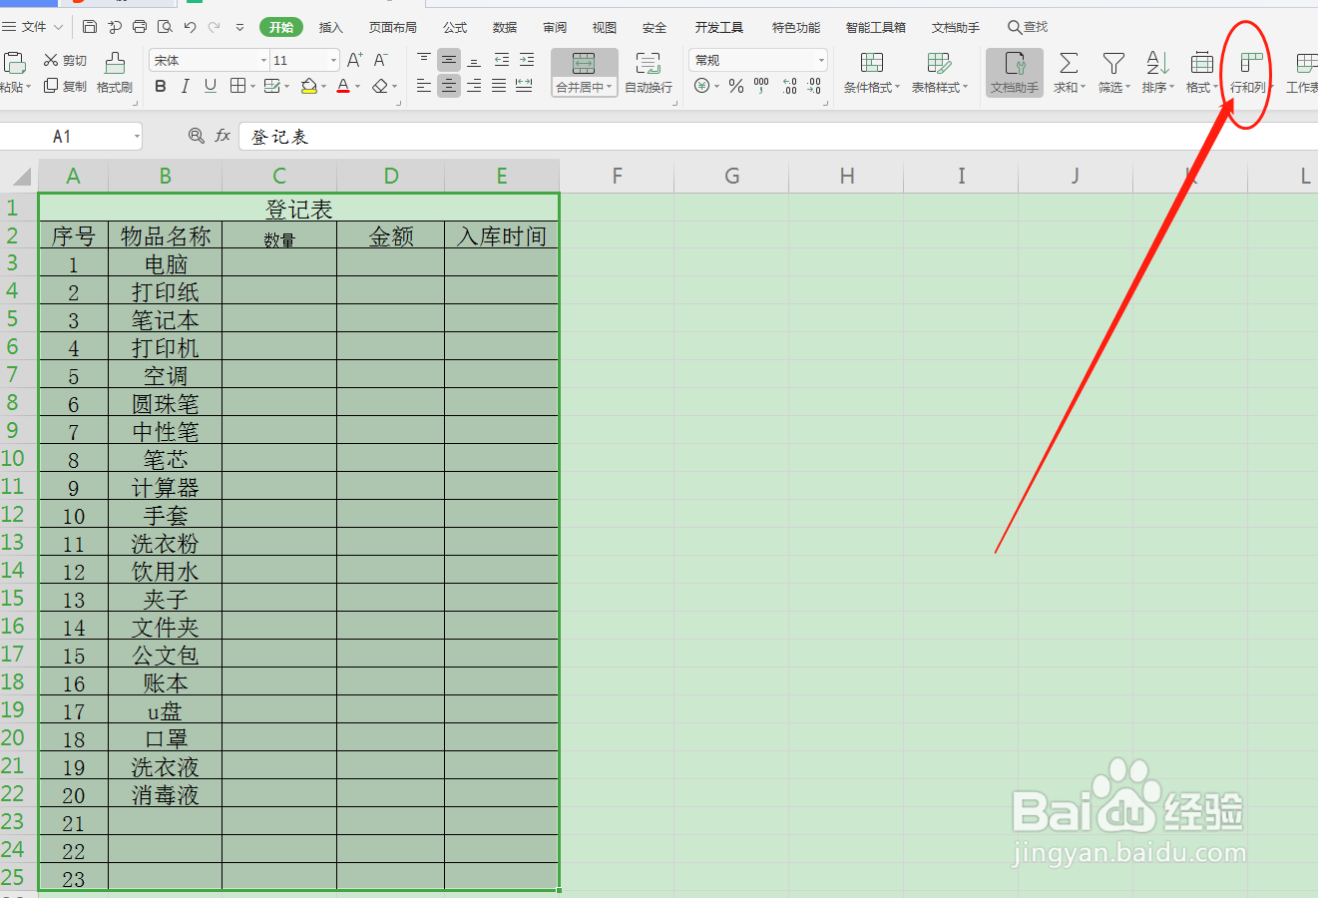Open number format dropdown 常规

coord(758,61)
